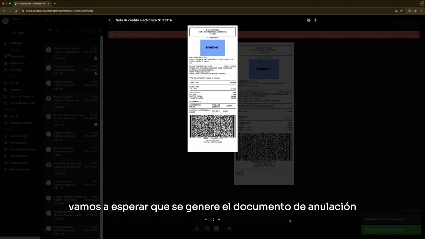Go to next page of documents

pyautogui.click(x=99, y=31)
